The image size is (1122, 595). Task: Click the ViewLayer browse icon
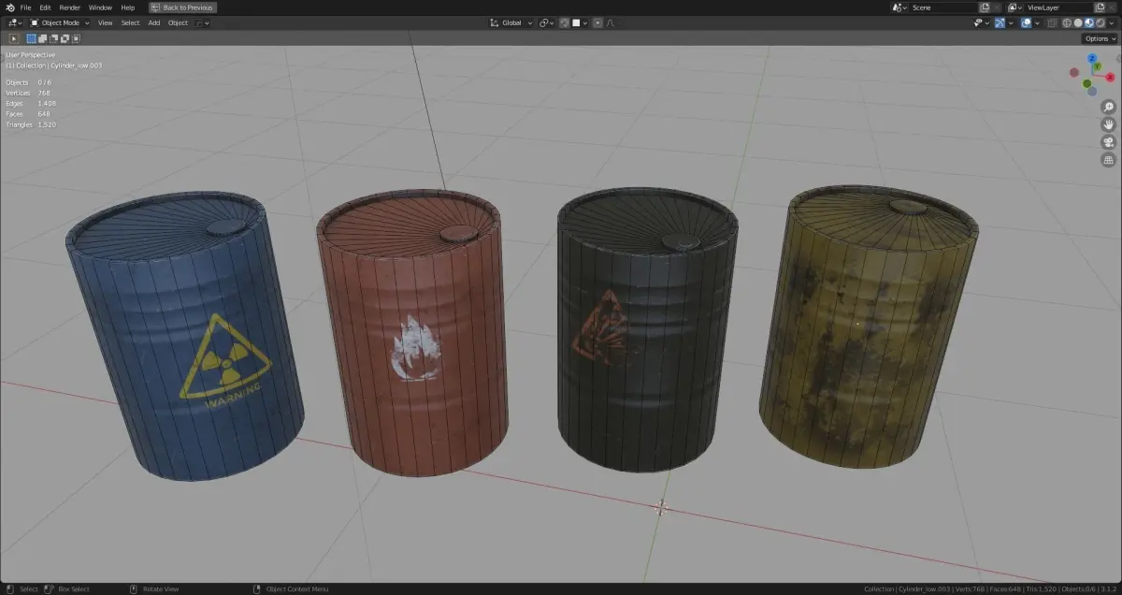coord(1014,7)
